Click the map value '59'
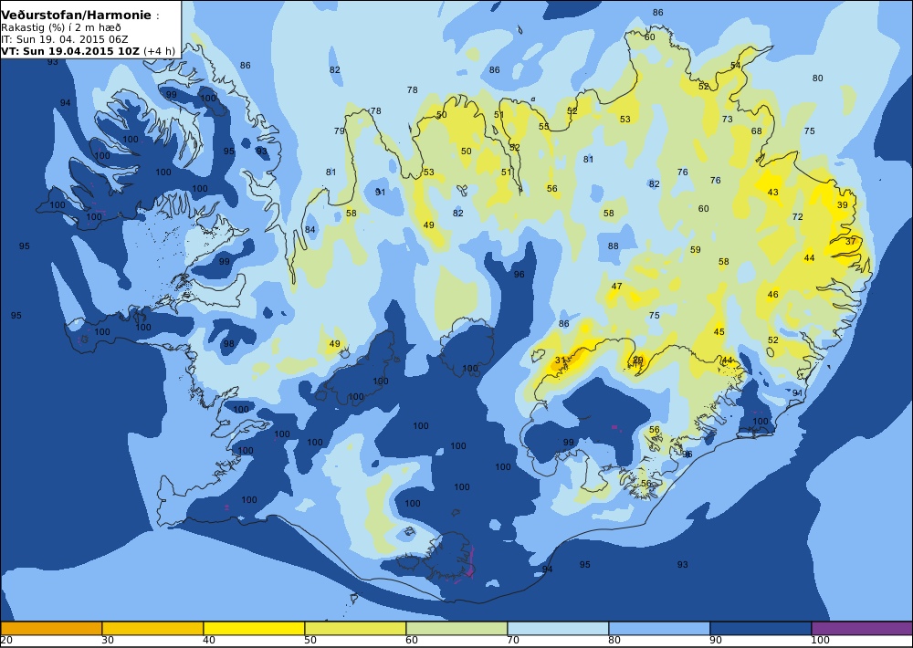Screen dimensions: 913x648 pos(695,250)
